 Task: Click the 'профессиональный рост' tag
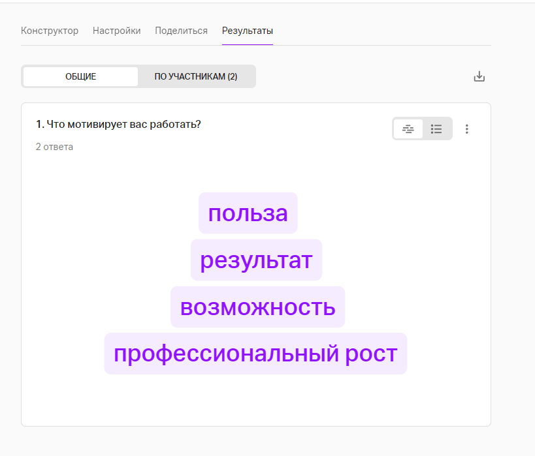point(255,354)
